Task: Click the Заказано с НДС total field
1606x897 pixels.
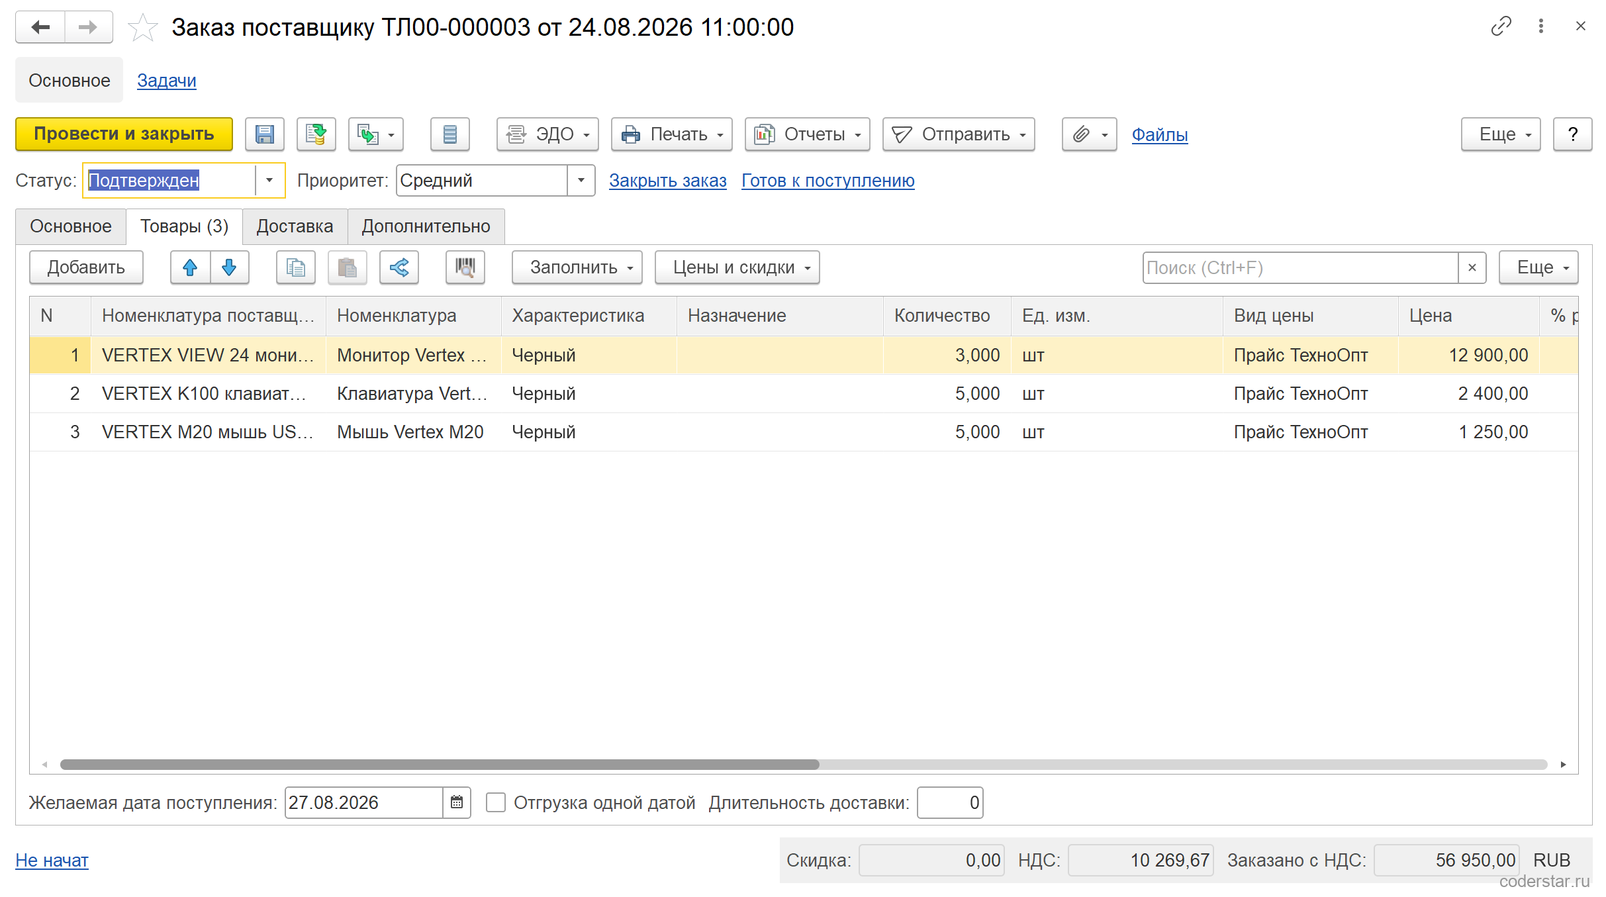Action: coord(1446,860)
